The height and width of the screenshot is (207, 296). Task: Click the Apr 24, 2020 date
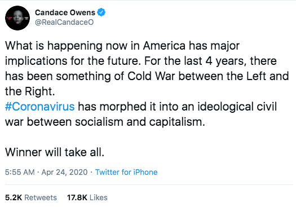click(x=64, y=172)
